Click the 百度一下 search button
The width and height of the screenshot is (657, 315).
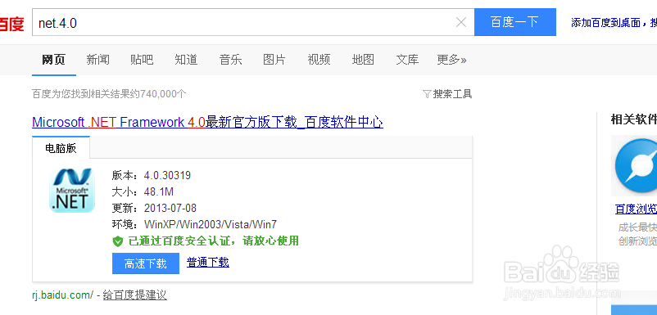[x=515, y=22]
